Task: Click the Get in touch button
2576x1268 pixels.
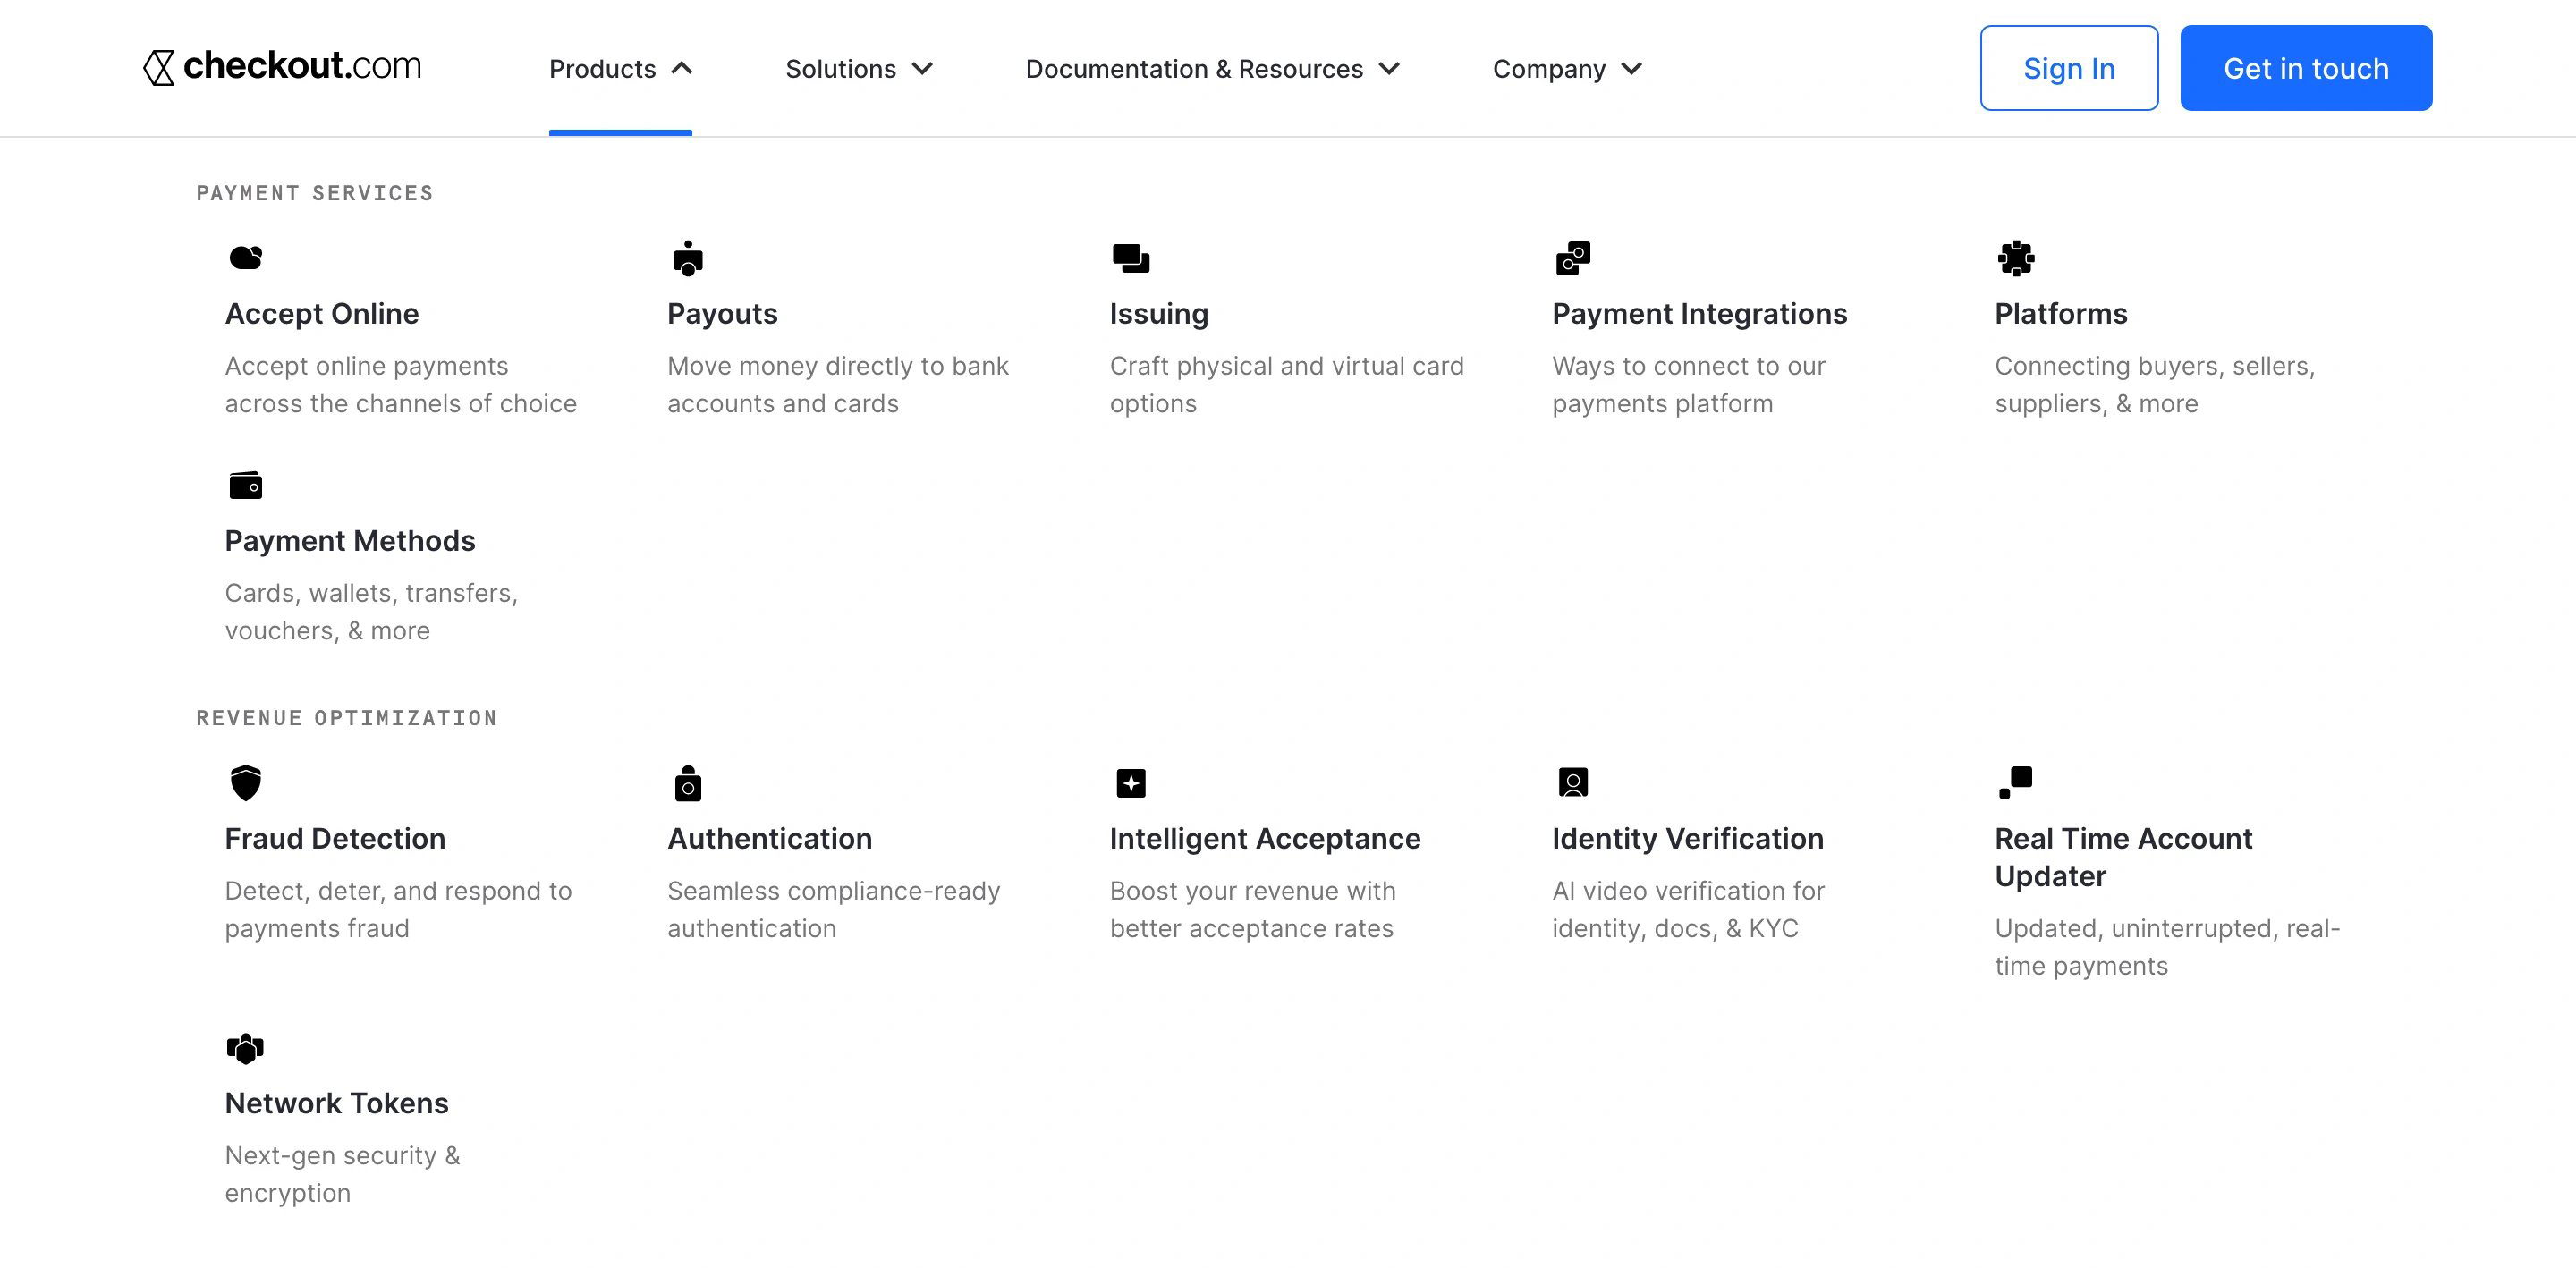Action: point(2306,68)
